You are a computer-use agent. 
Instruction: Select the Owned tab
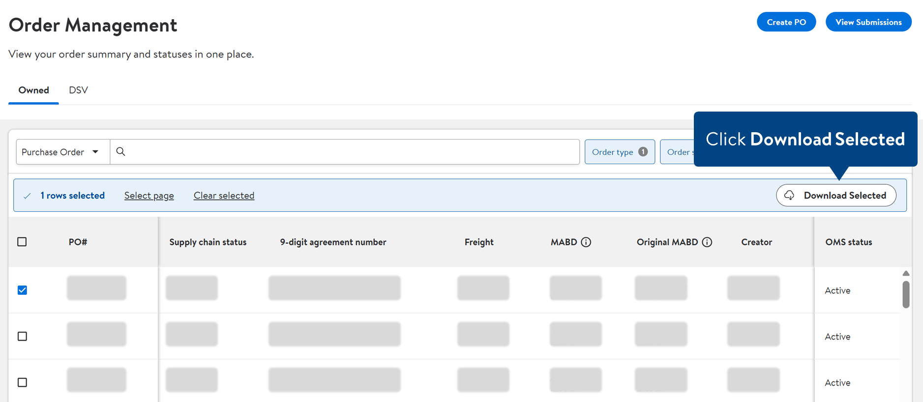[33, 90]
